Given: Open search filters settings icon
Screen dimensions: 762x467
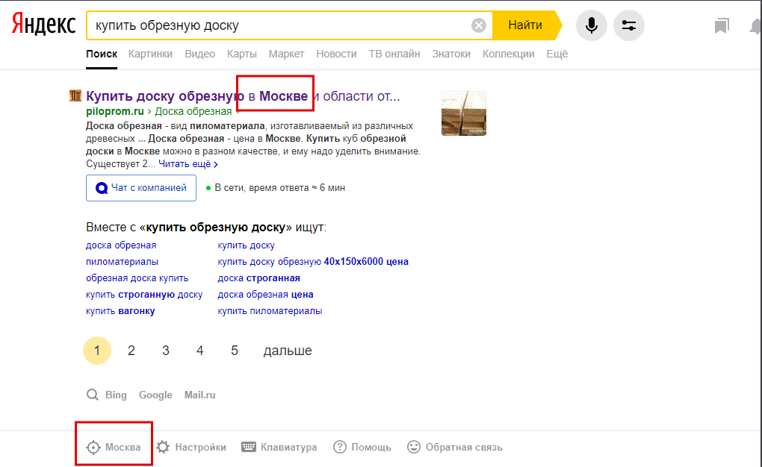Looking at the screenshot, I should click(629, 26).
